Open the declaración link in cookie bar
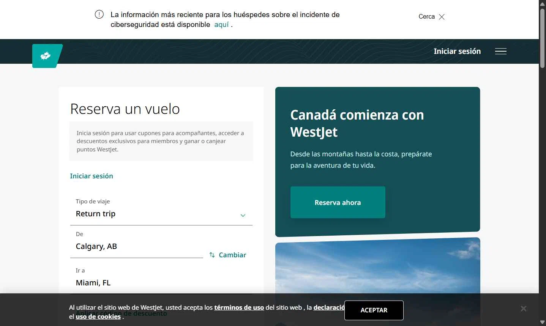Image resolution: width=546 pixels, height=326 pixels. 329,307
